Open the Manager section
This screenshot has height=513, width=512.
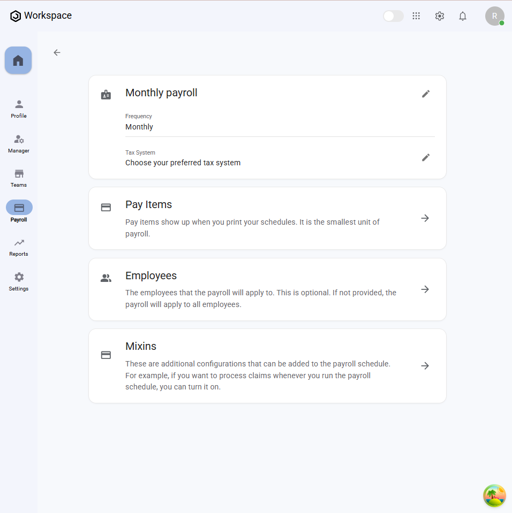(19, 143)
